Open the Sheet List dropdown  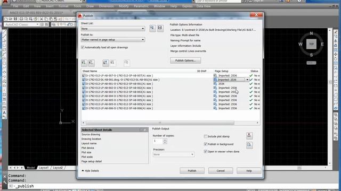point(113,29)
